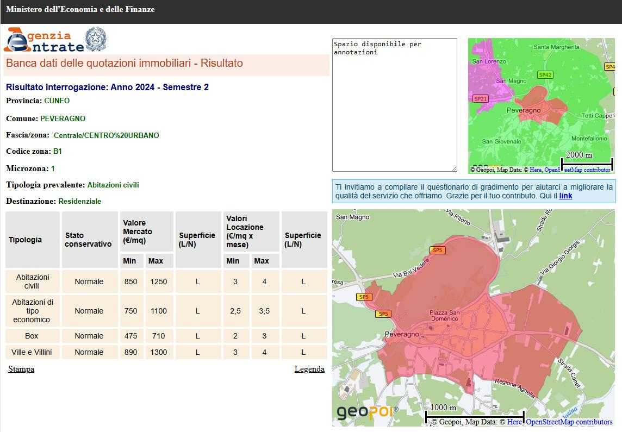Follow the questionnaire 'link' hyperlink
This screenshot has width=622, height=432.
(x=565, y=196)
